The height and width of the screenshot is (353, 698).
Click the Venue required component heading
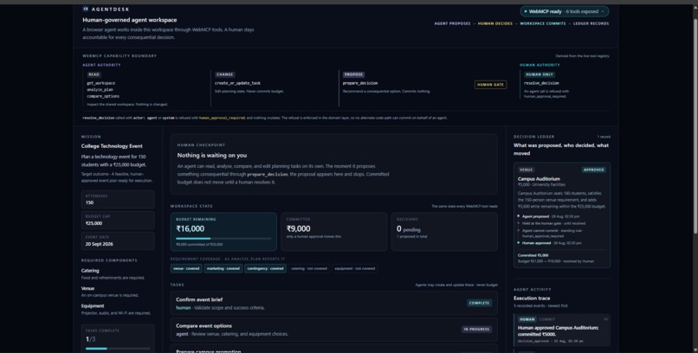coord(87,288)
